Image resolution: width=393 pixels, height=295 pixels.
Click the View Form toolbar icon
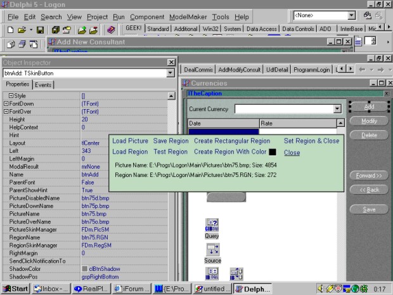click(22, 44)
